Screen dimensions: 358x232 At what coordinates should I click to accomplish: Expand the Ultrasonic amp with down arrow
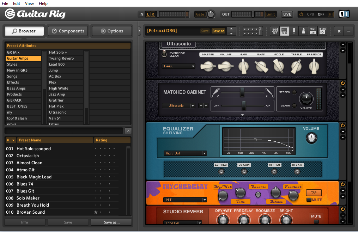coord(343,51)
